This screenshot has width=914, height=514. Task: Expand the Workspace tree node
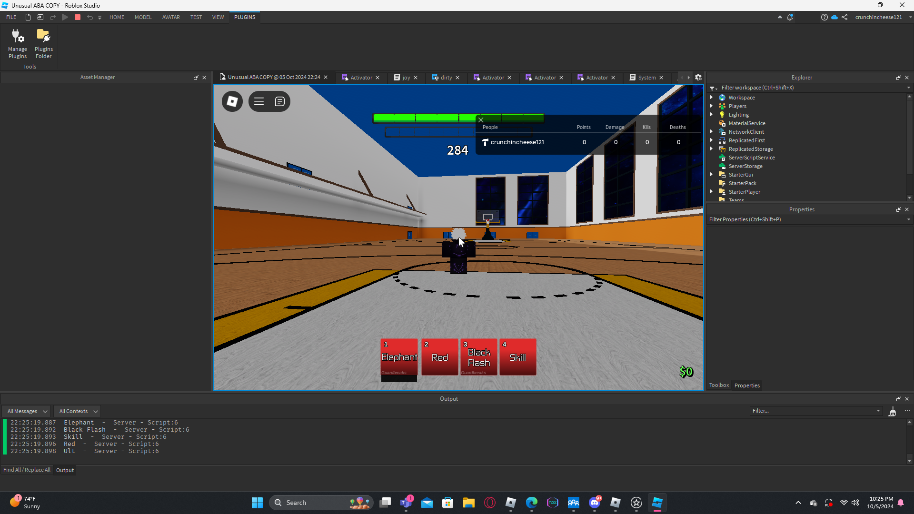click(712, 98)
